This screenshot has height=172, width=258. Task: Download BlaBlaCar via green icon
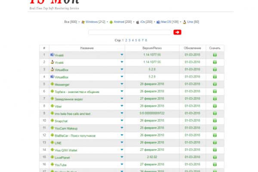pos(215,135)
